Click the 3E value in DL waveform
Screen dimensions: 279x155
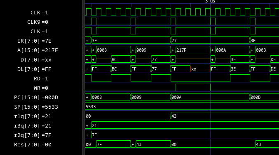pos(233,69)
